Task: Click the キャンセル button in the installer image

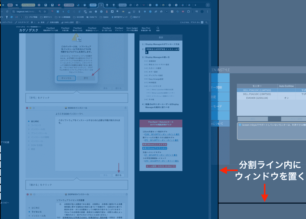Action: click(66, 78)
